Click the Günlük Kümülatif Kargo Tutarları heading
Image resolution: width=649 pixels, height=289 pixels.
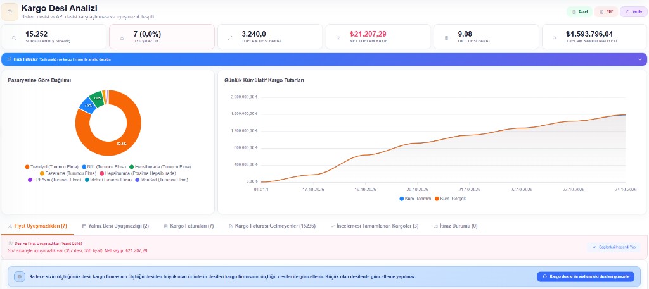click(264, 80)
